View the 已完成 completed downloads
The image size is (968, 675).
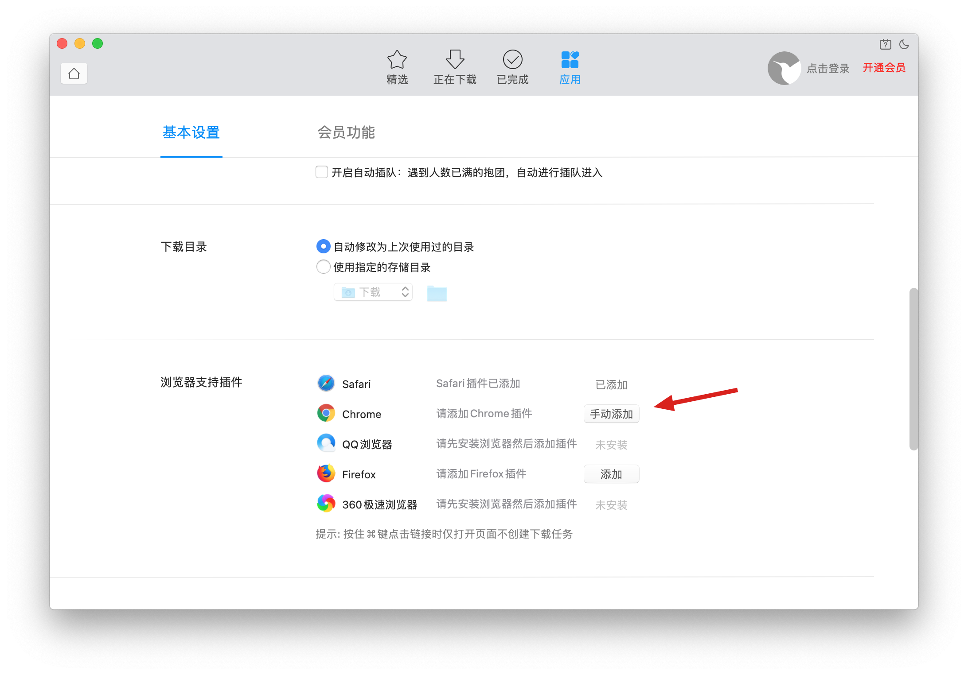click(513, 66)
